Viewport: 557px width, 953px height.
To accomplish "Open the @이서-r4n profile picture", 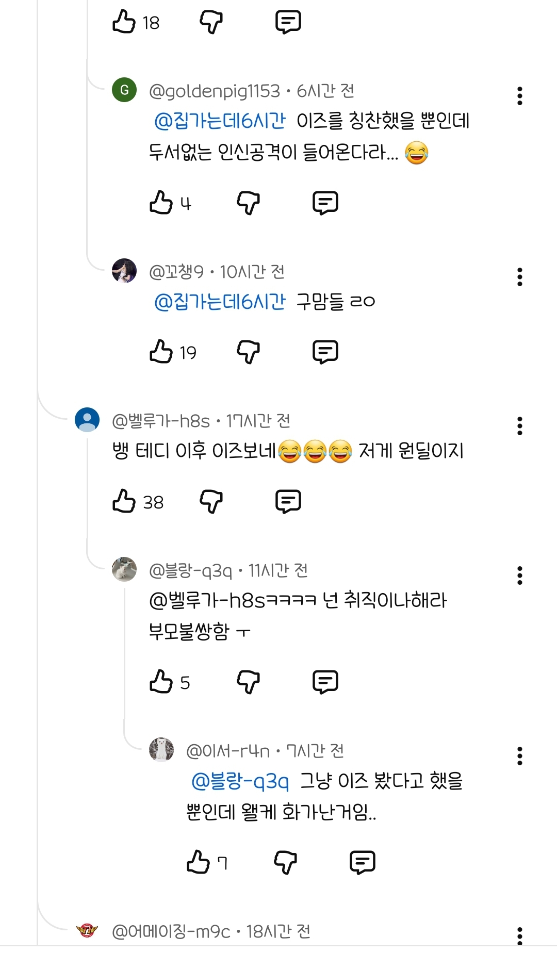I will (161, 749).
